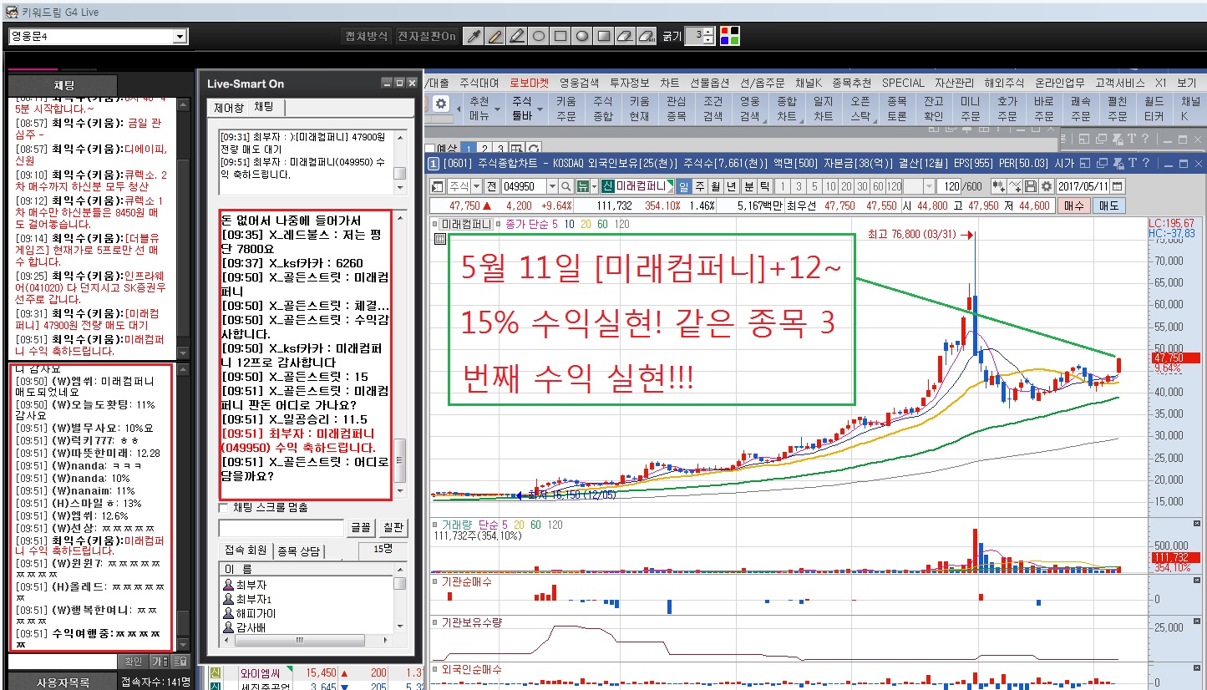This screenshot has width=1207, height=690.
Task: Open the four-color palette swatch
Action: 730,36
